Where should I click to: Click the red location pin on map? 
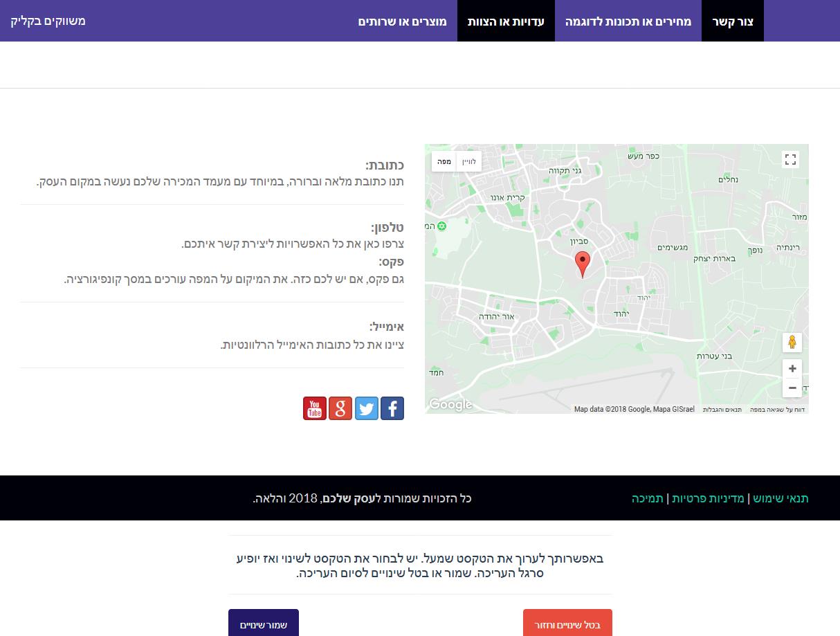583,265
